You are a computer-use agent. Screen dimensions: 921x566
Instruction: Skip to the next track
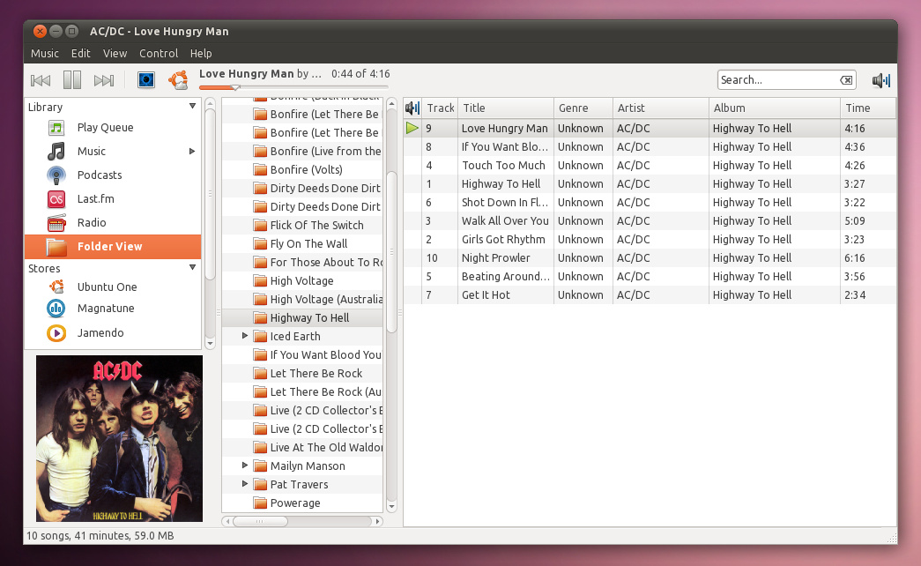coord(104,79)
